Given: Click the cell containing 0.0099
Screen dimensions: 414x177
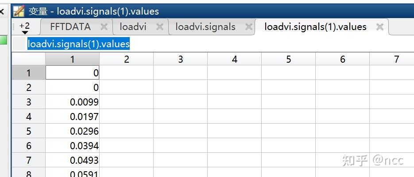Looking at the screenshot, I should [x=73, y=102].
